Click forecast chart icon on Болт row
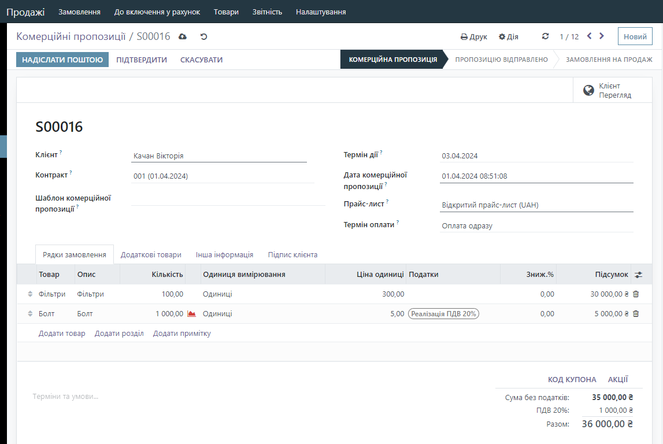663x444 pixels. [x=191, y=314]
